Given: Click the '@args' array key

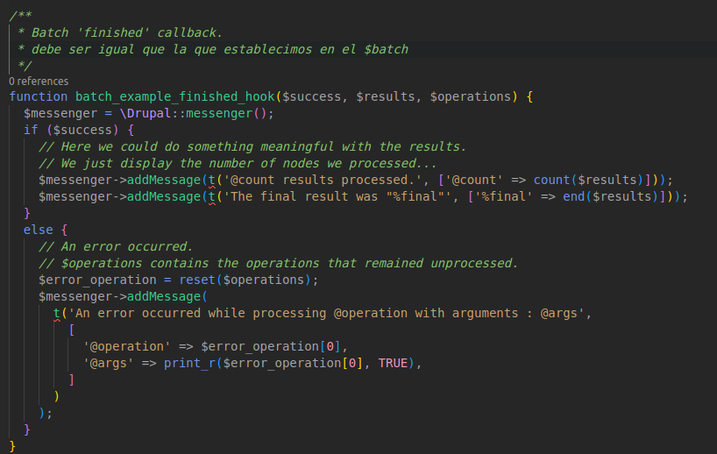Looking at the screenshot, I should coord(109,363).
